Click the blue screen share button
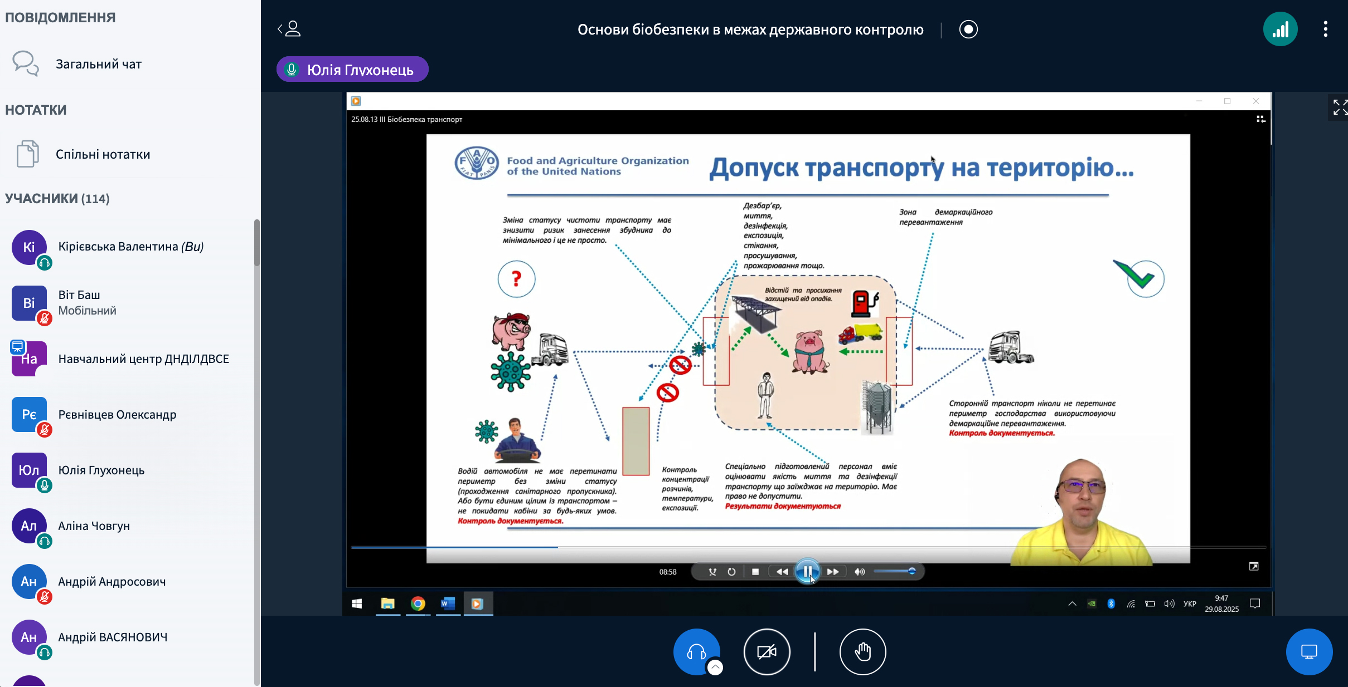The width and height of the screenshot is (1348, 687). 1309,651
